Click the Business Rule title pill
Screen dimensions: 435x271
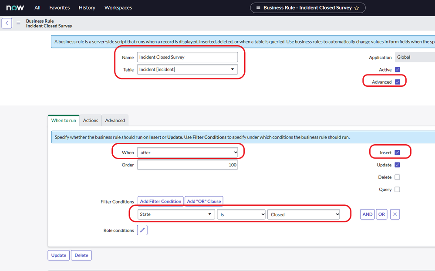[308, 8]
